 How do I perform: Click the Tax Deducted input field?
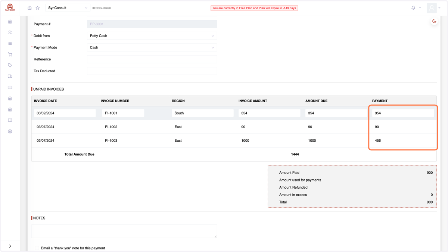coord(152,71)
